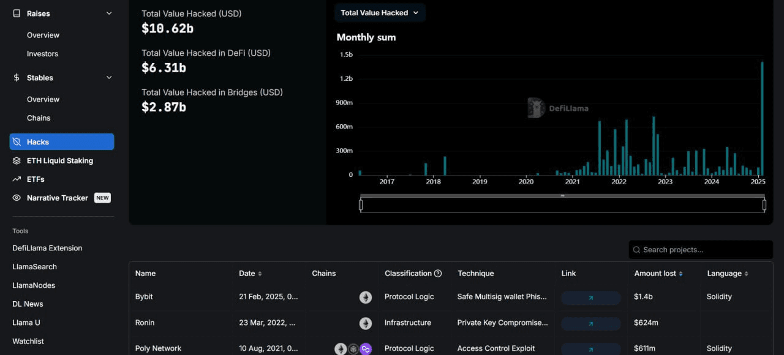This screenshot has height=355, width=784.
Task: Click the $2.87b bridges hacked figure
Action: [164, 107]
